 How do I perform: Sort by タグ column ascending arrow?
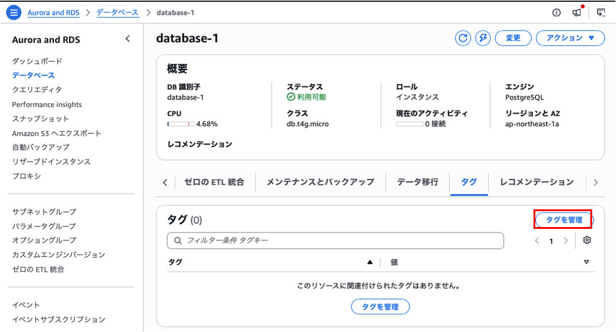coord(370,262)
